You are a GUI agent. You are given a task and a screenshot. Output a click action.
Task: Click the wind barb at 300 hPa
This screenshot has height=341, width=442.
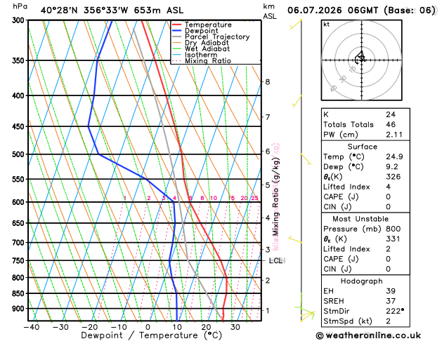296,24
